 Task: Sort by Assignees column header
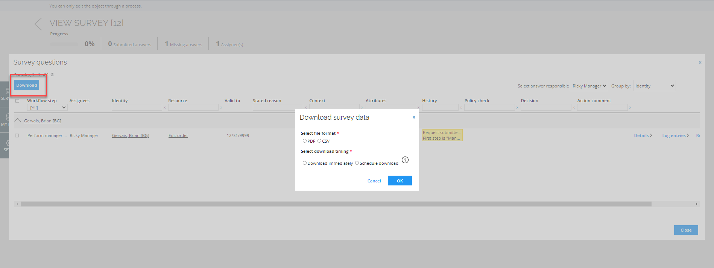pyautogui.click(x=79, y=101)
